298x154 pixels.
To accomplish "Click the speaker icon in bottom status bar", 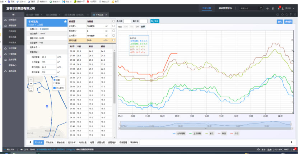I will (x=21, y=149).
